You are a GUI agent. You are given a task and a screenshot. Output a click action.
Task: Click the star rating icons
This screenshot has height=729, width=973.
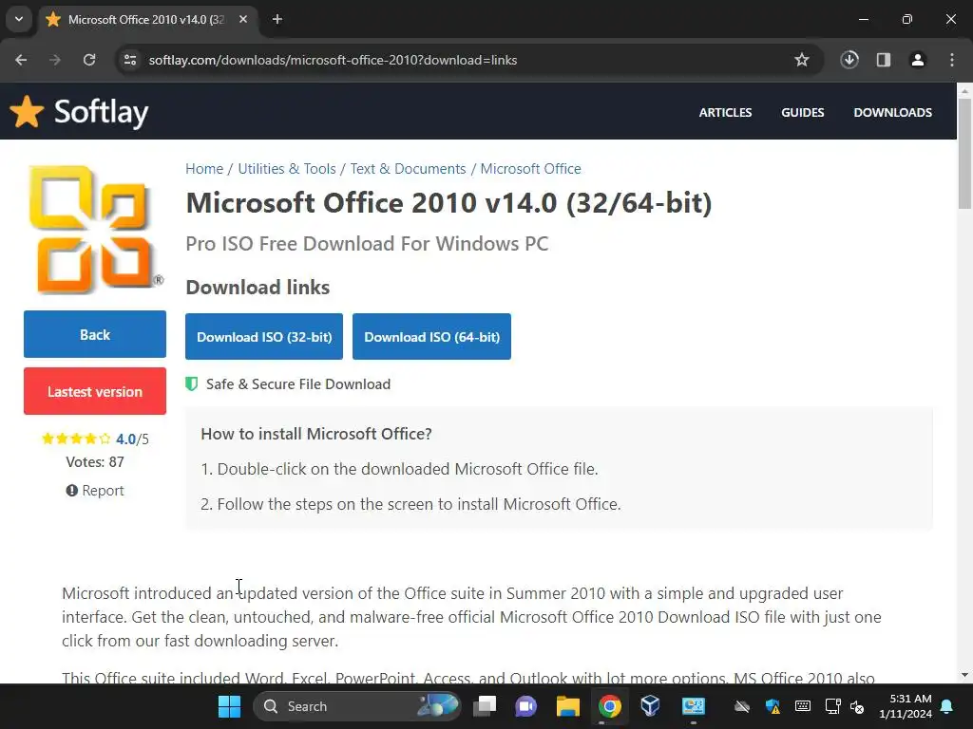pyautogui.click(x=76, y=439)
